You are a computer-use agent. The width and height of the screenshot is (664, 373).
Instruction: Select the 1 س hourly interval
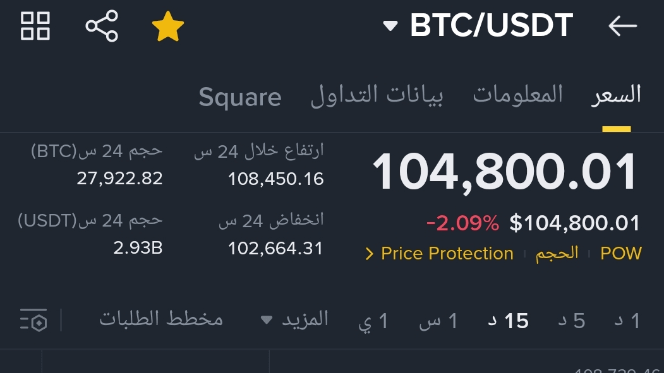[x=438, y=321]
